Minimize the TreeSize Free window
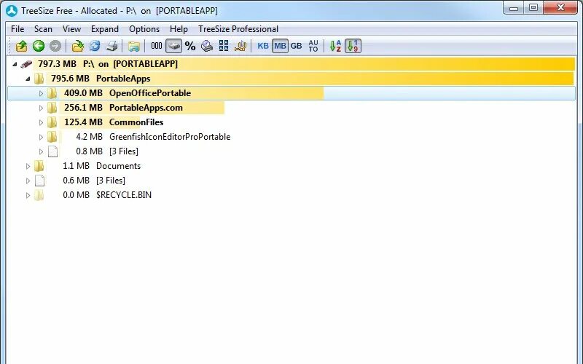This screenshot has height=364, width=583. pos(514,8)
